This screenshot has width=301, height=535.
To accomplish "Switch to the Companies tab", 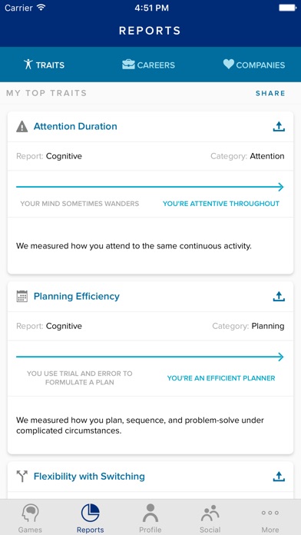I will click(x=254, y=65).
